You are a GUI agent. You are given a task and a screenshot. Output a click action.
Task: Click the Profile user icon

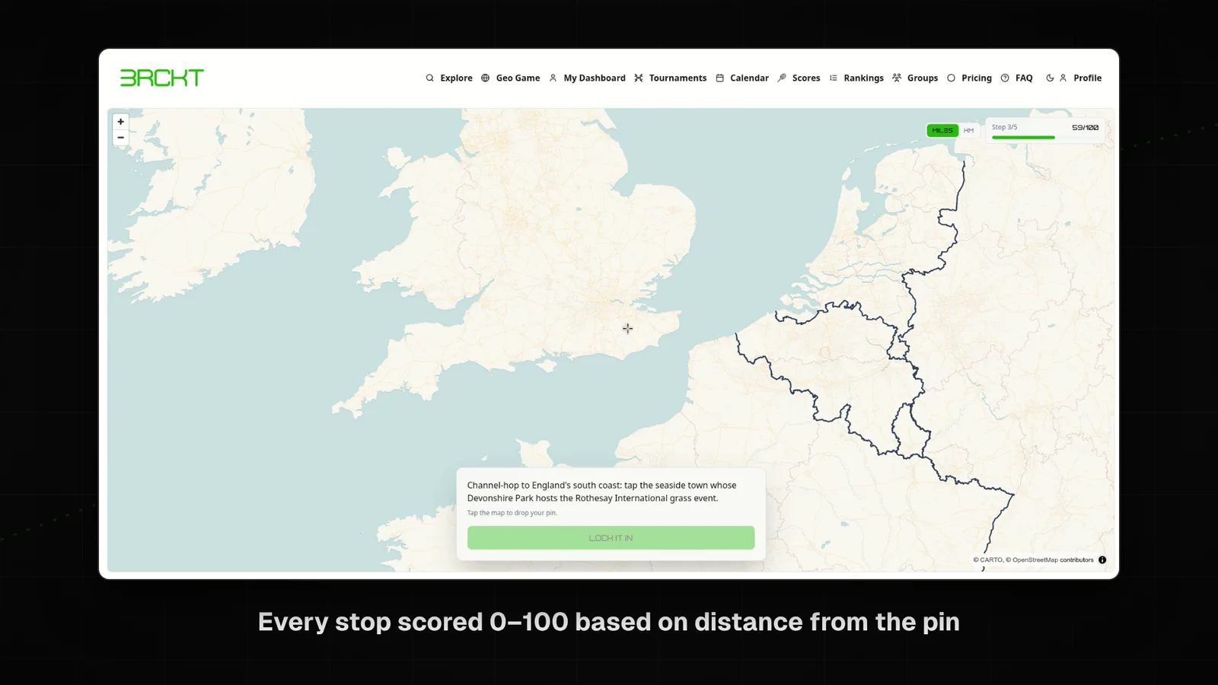[1063, 78]
